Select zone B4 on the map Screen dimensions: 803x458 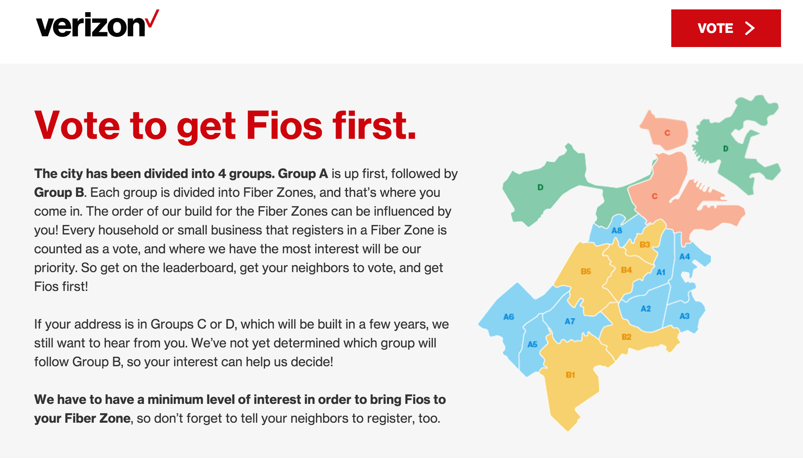coord(626,270)
